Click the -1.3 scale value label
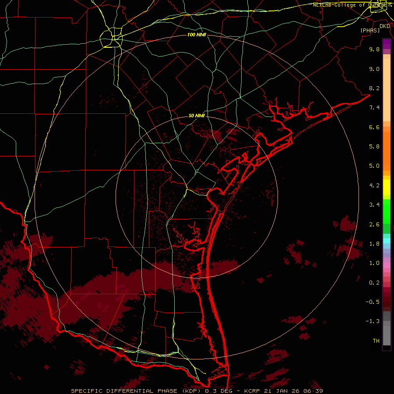 [373, 321]
